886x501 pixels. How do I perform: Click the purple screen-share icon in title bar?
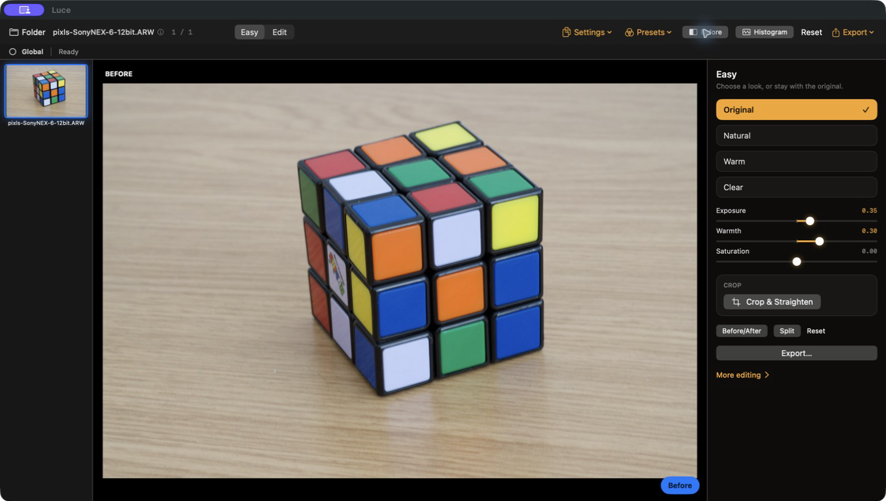point(24,10)
